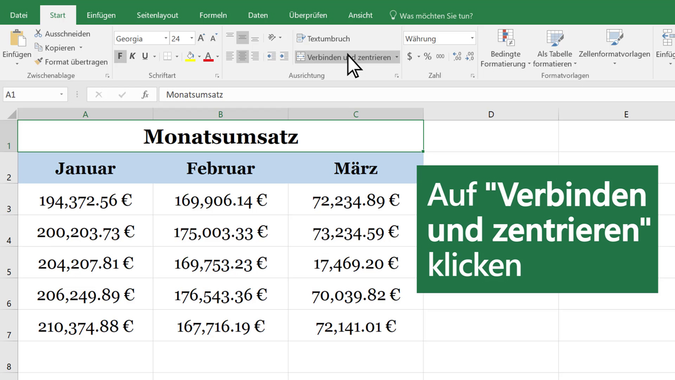
Task: Open Bedingte Formatierung menu
Action: 506,49
